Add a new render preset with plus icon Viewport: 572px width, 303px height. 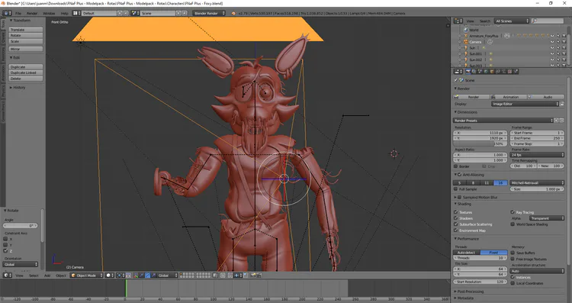click(556, 120)
